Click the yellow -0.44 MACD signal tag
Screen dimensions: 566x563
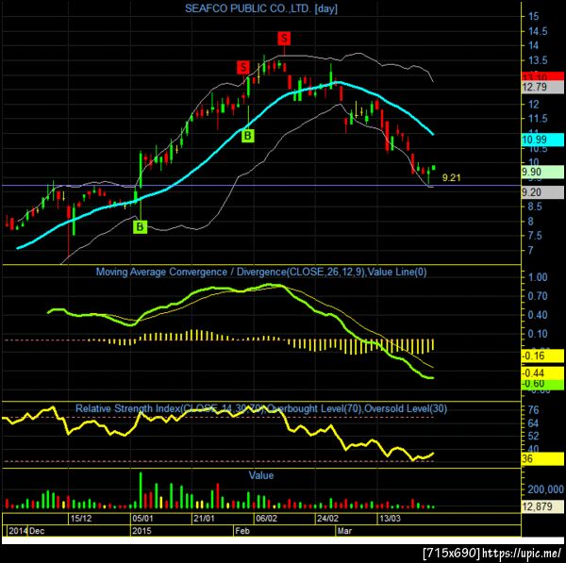[542, 373]
